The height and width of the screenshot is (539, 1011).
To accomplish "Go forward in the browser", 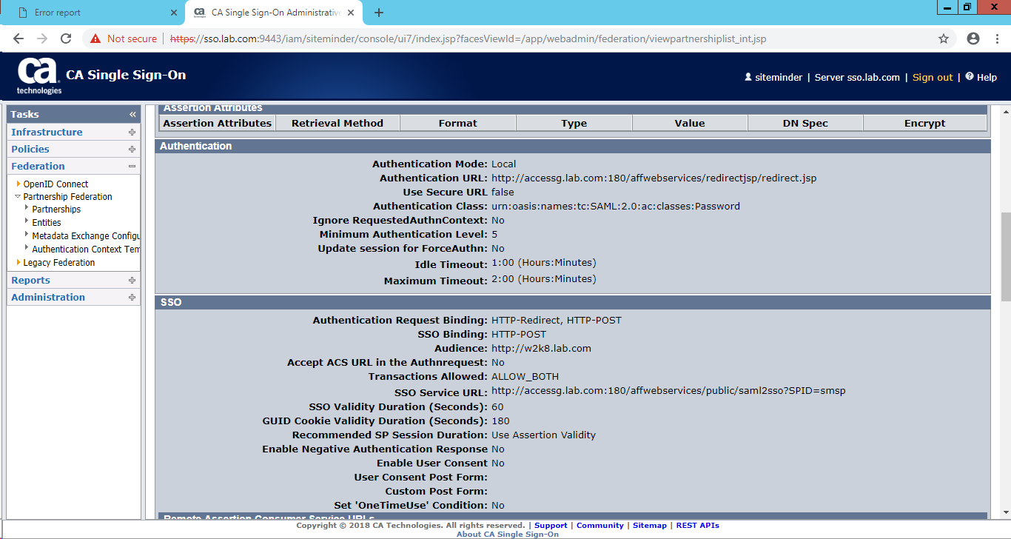I will (x=42, y=38).
